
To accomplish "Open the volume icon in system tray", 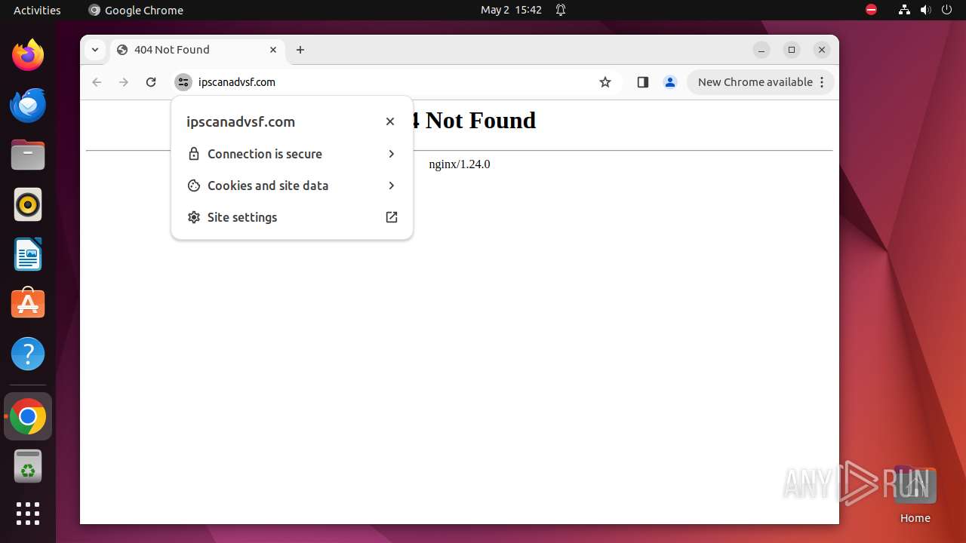I will coord(926,10).
